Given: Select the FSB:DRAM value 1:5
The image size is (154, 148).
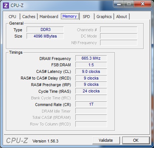Looking at the screenshot, I should pos(91,65).
